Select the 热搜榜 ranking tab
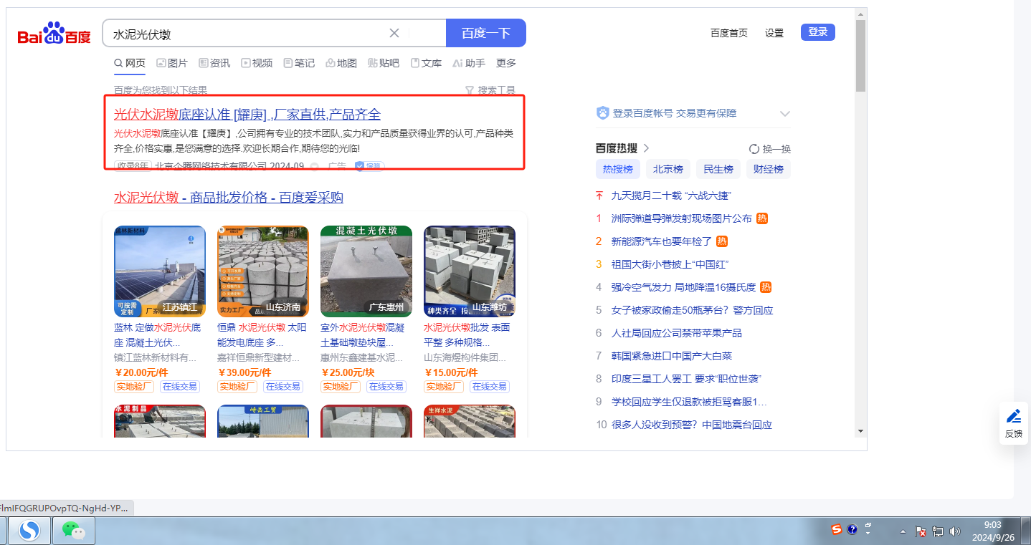Viewport: 1031px width, 545px height. tap(618, 170)
